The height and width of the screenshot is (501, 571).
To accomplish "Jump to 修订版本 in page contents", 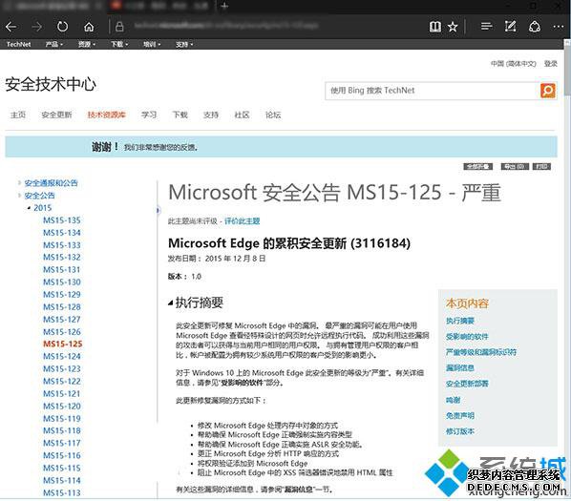I will coord(460,431).
